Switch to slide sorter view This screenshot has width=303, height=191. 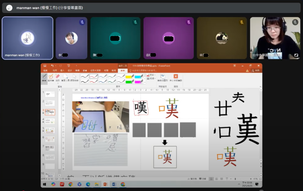pos(216,179)
